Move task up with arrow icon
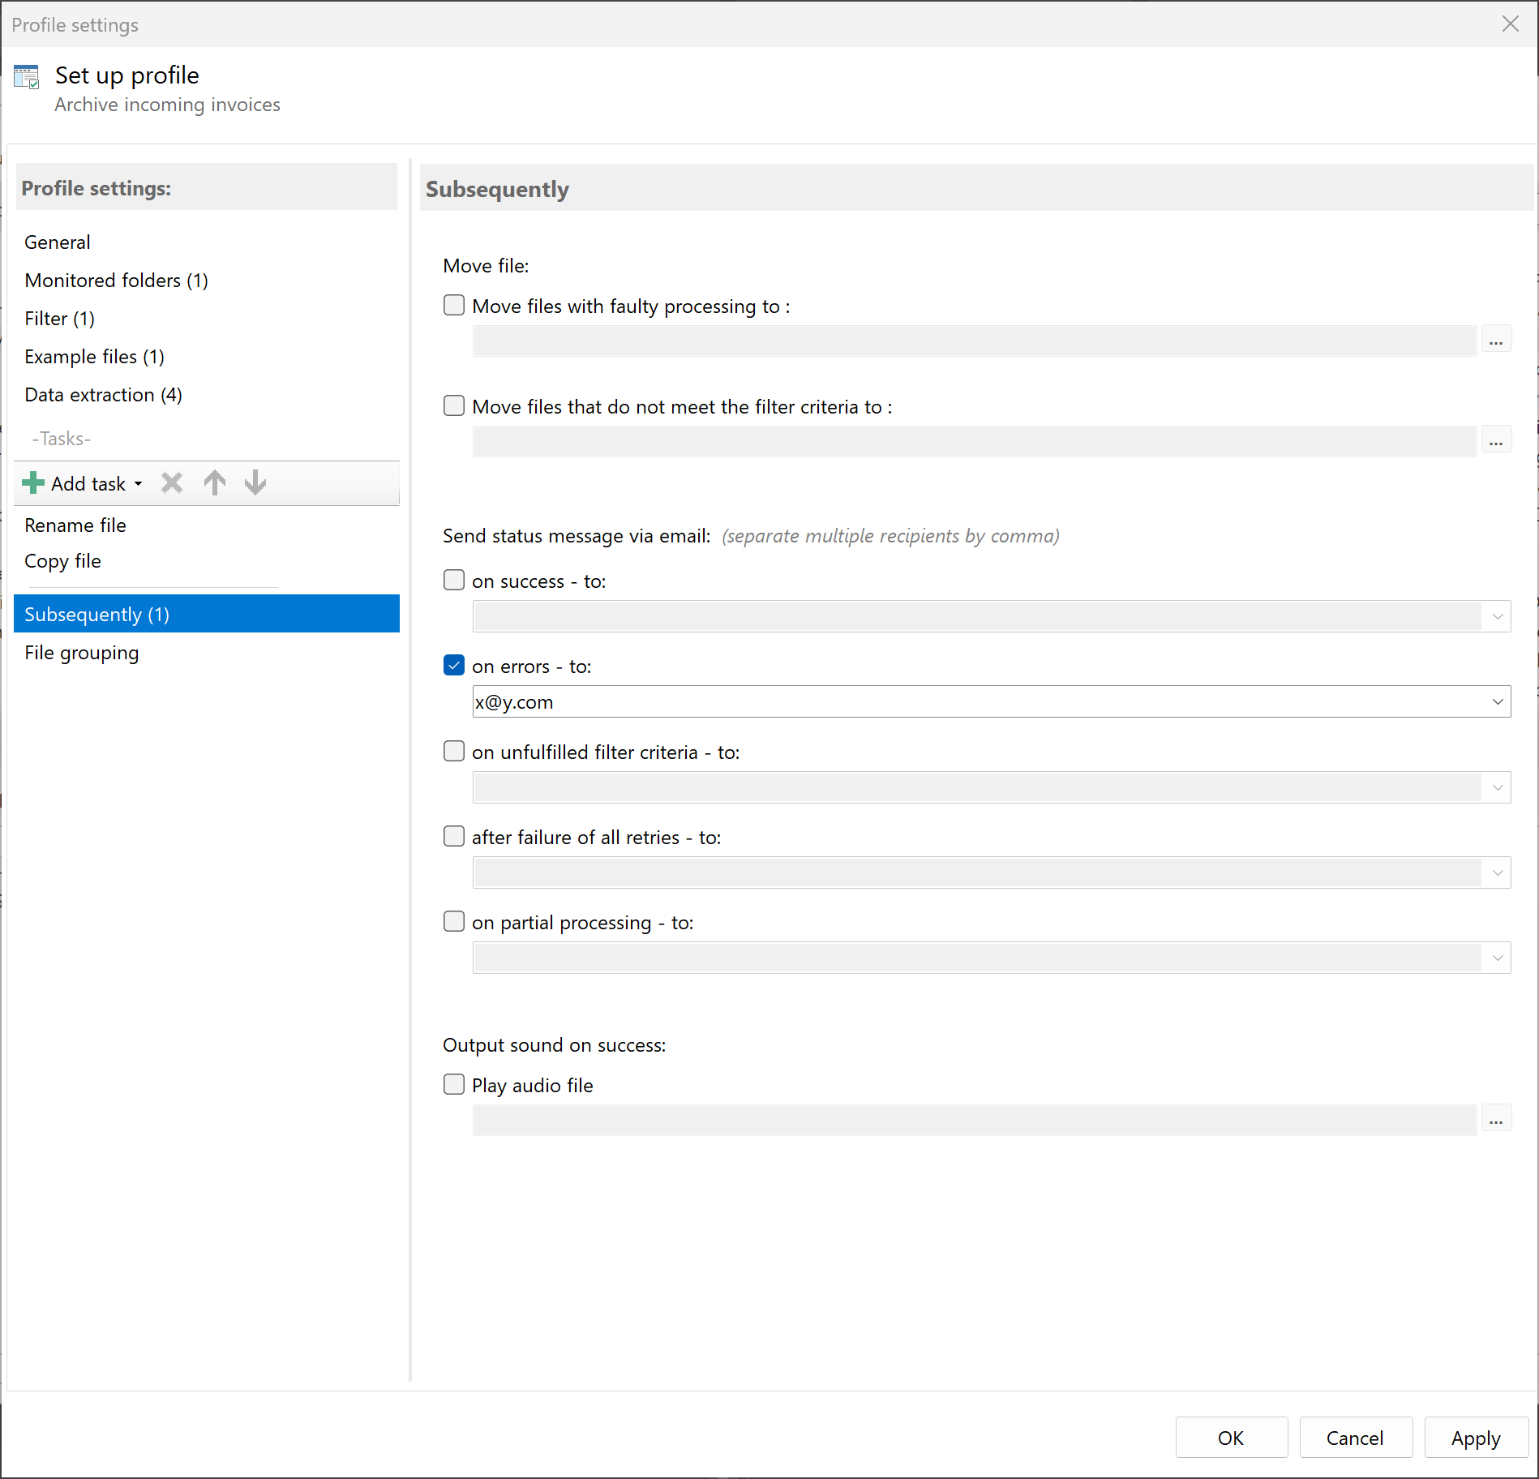Image resolution: width=1539 pixels, height=1479 pixels. click(x=215, y=483)
